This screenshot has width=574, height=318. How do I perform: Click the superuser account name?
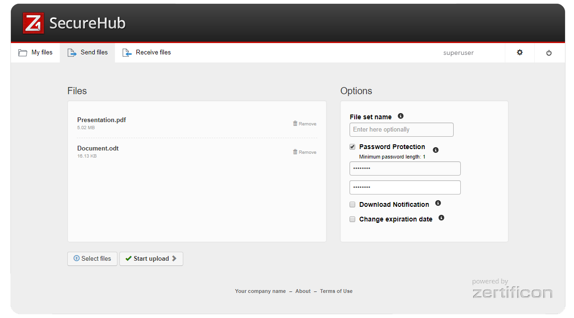458,53
